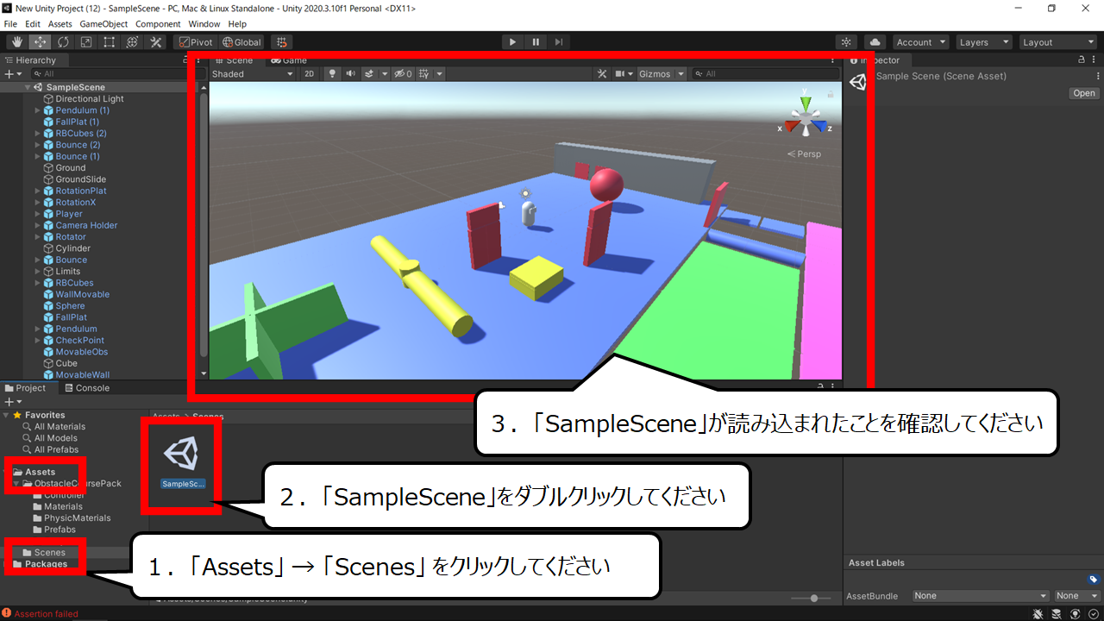Open the File menu
1104x621 pixels.
(x=10, y=24)
